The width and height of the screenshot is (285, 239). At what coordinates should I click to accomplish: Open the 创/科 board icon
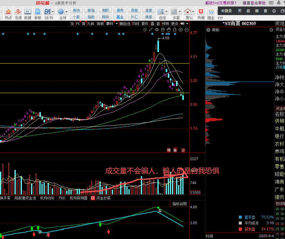click(x=47, y=12)
